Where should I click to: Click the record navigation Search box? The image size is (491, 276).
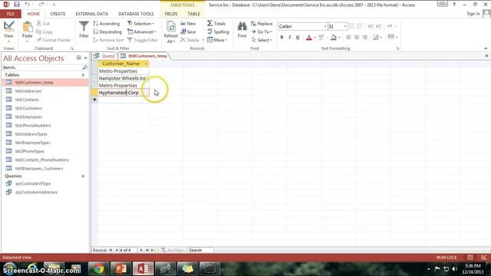click(201, 250)
